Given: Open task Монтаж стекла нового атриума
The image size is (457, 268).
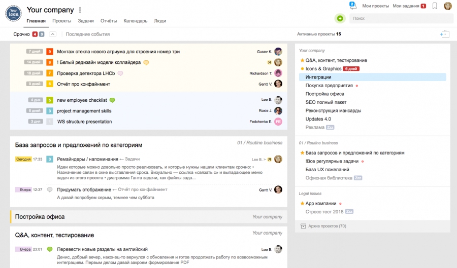Looking at the screenshot, I should tap(118, 52).
